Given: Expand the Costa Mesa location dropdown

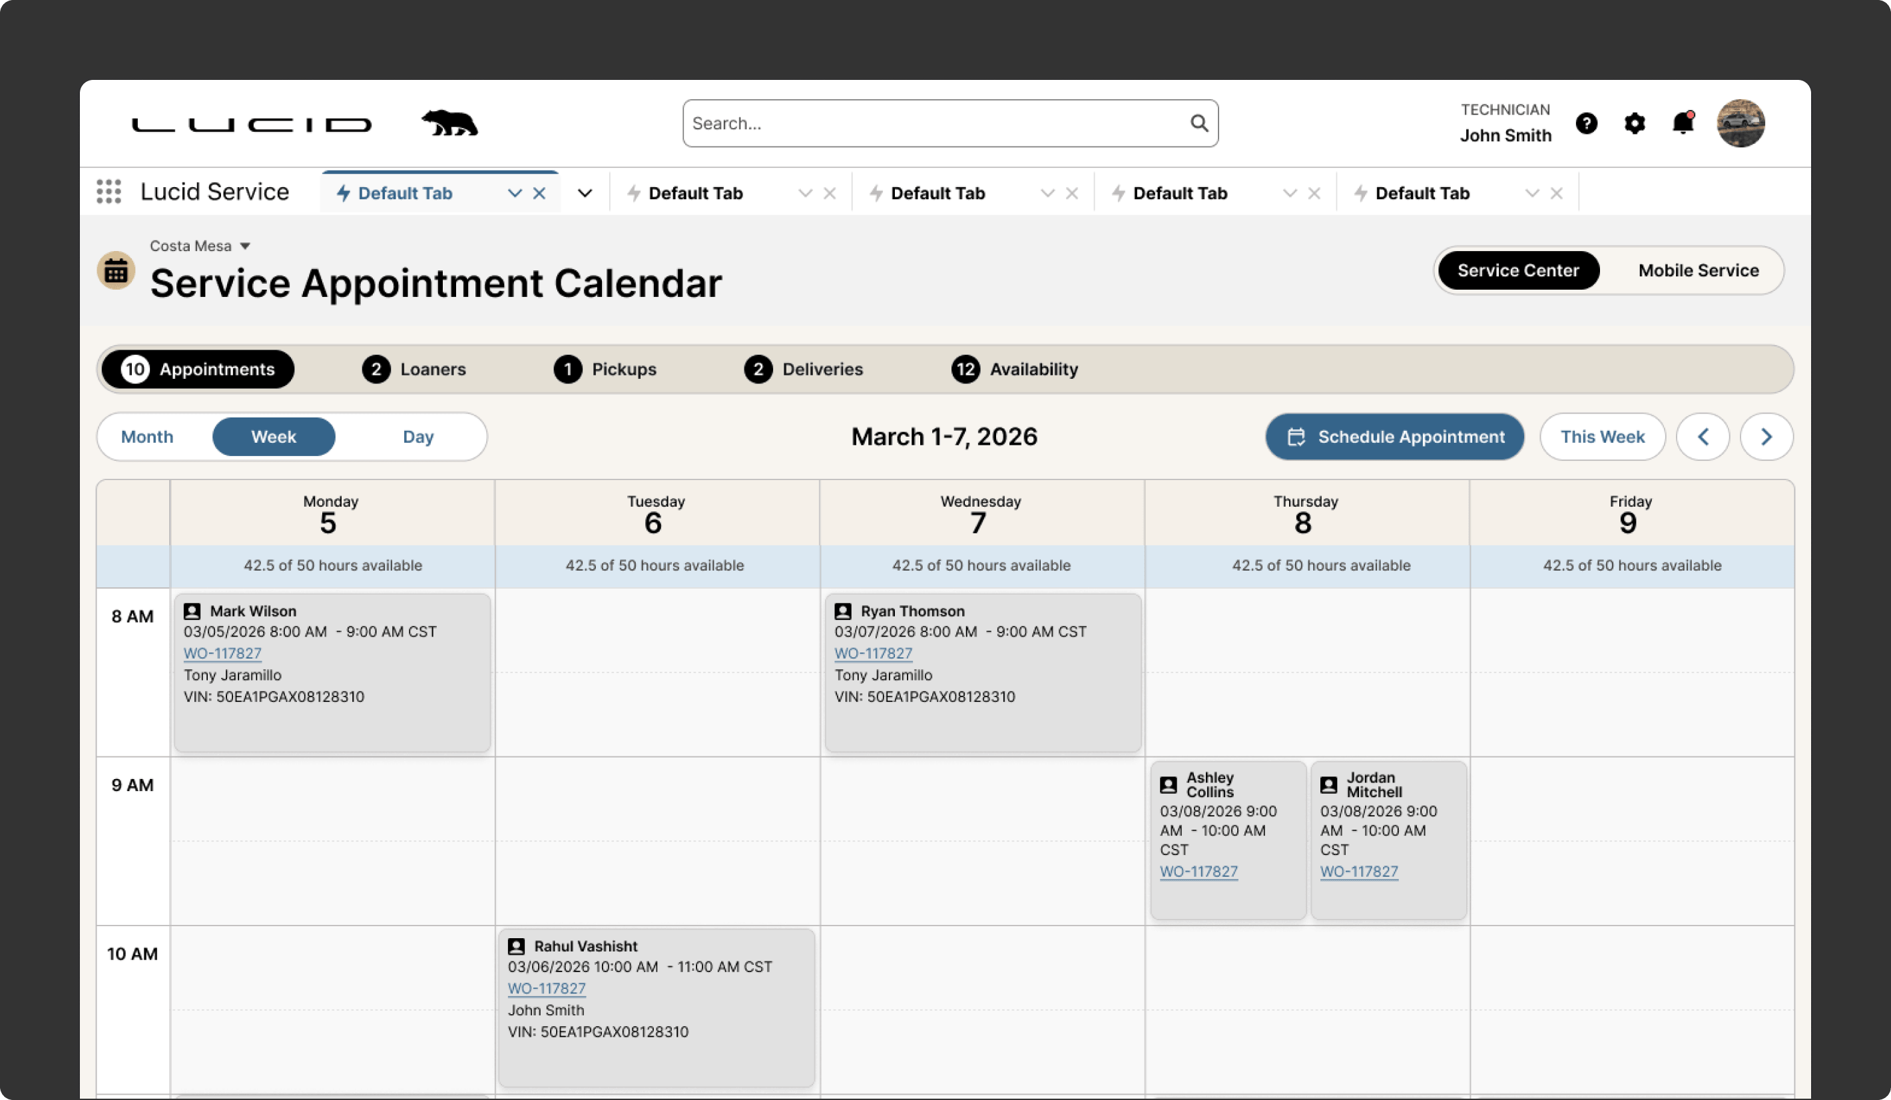Looking at the screenshot, I should [x=244, y=246].
